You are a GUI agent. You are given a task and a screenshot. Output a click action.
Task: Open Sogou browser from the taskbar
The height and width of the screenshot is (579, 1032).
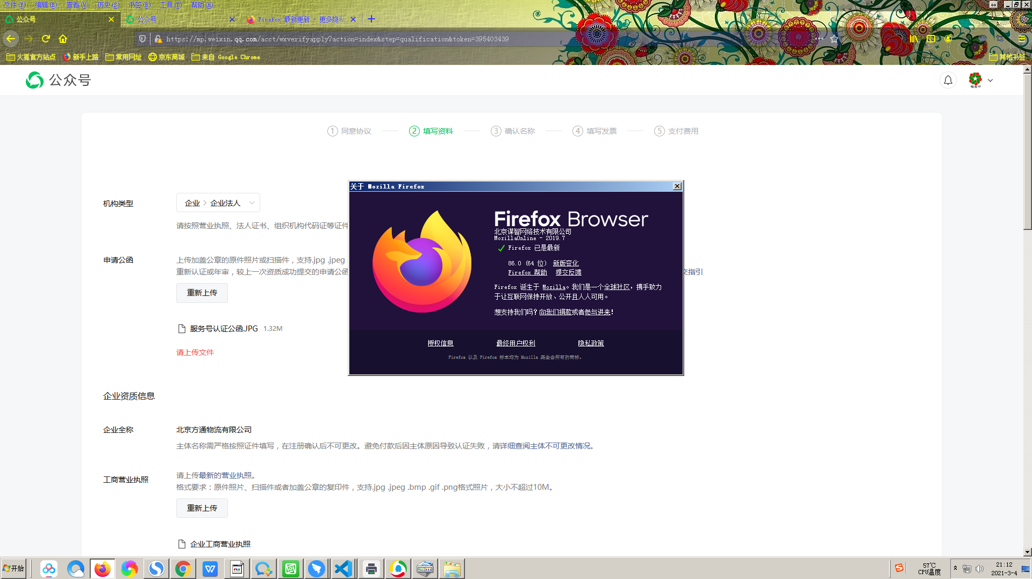tap(156, 569)
